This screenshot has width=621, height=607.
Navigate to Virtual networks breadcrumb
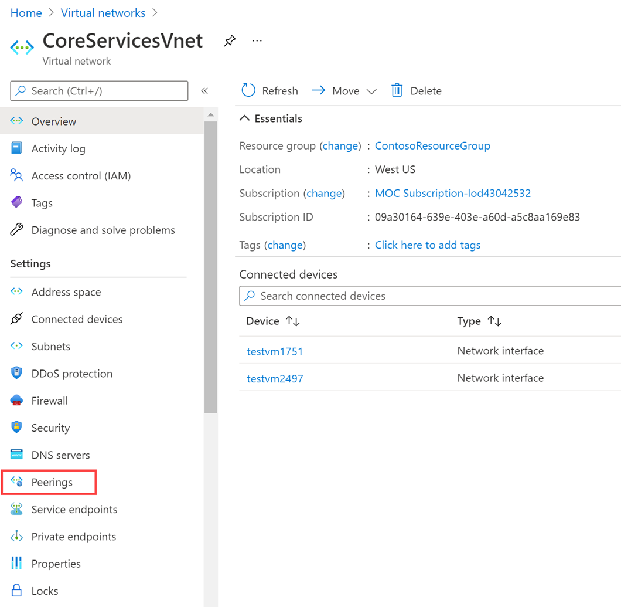[x=103, y=12]
